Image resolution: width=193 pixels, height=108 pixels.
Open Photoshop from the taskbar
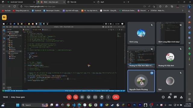coord(134,105)
